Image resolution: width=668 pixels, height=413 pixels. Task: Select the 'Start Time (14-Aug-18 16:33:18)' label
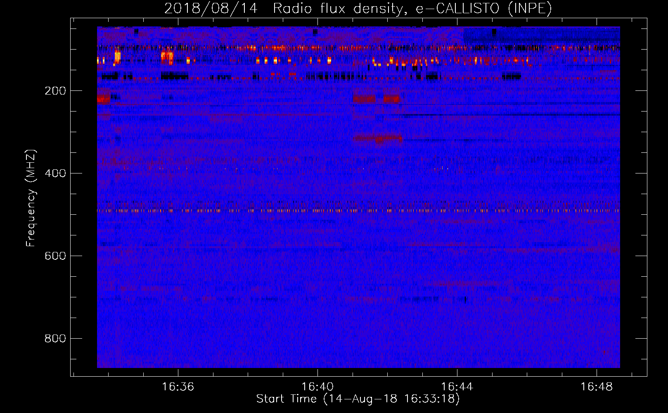point(358,399)
